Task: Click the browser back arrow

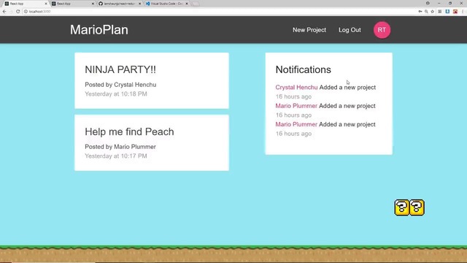Action: (4, 12)
